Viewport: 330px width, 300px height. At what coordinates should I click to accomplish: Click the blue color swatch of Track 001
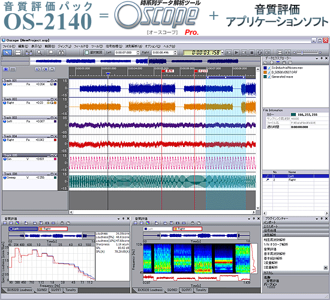(55, 84)
